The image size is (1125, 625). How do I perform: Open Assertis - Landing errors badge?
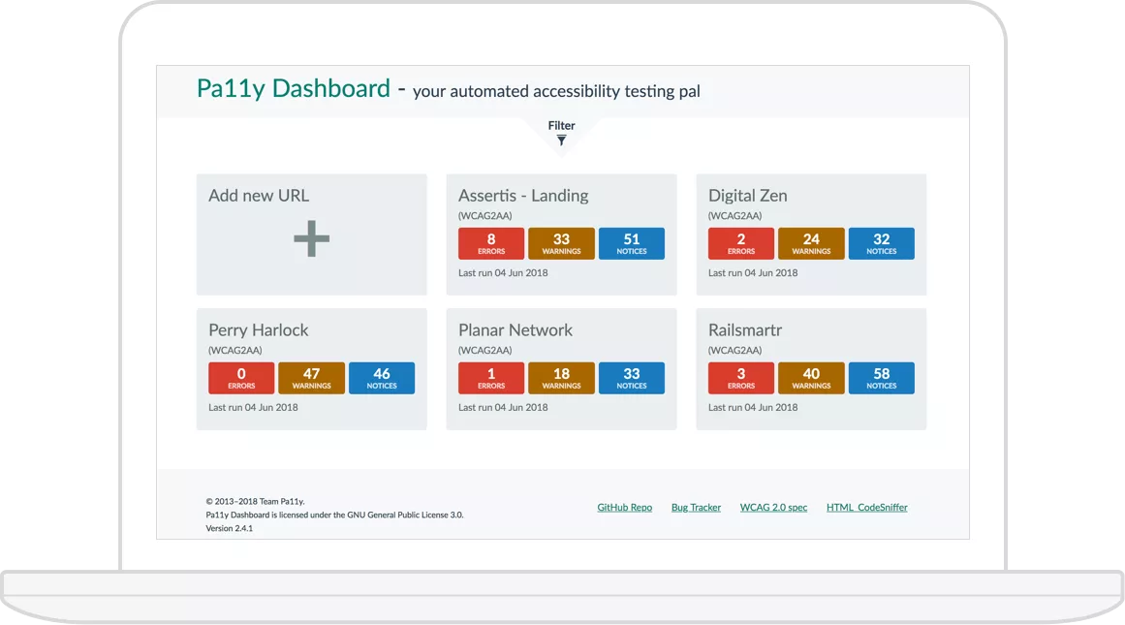pyautogui.click(x=491, y=243)
